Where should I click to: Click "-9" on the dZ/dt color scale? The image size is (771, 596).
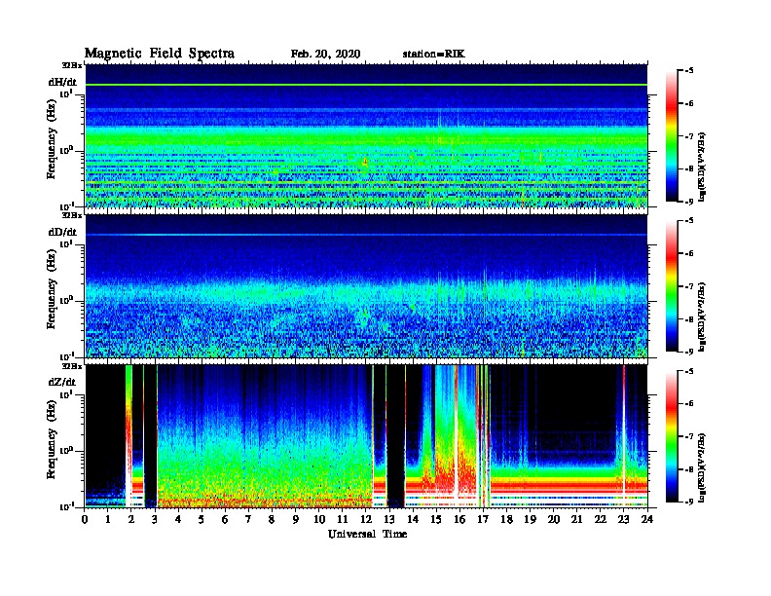[689, 502]
